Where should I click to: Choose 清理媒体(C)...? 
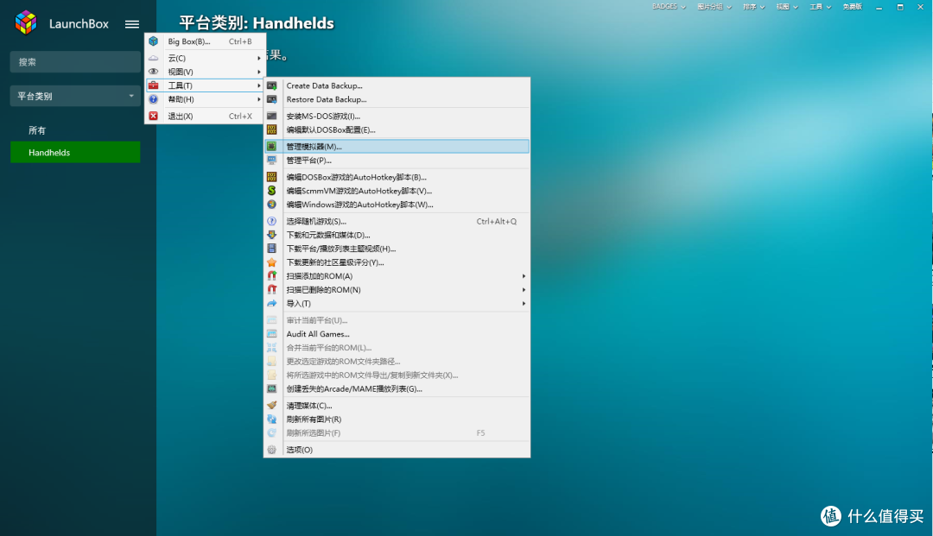(x=397, y=406)
